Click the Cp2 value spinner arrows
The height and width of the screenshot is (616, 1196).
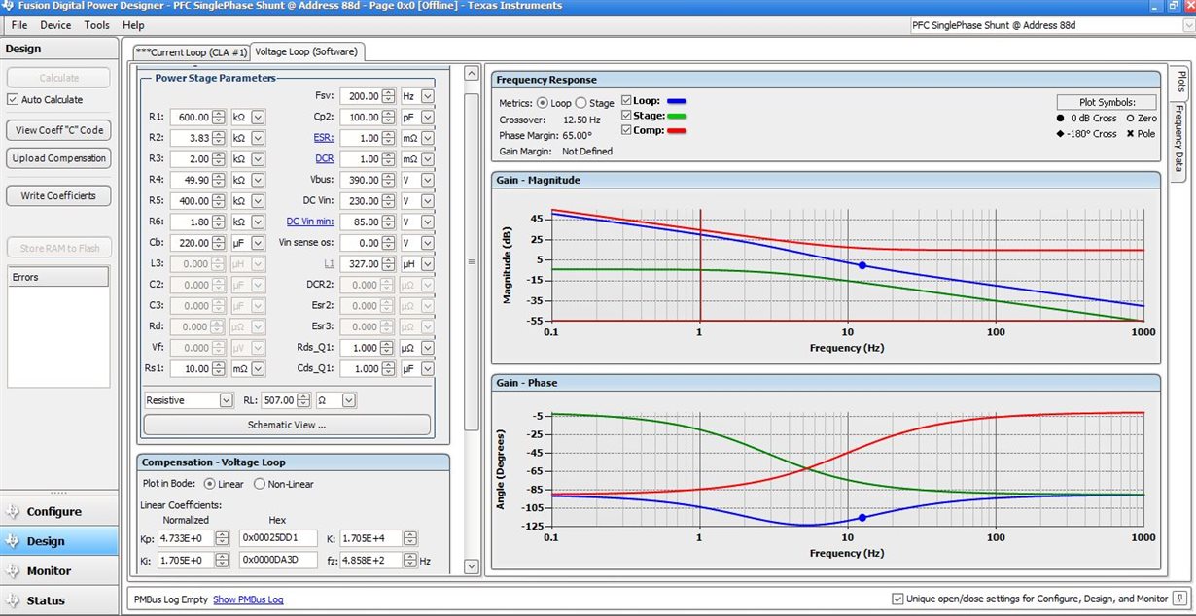tap(389, 117)
